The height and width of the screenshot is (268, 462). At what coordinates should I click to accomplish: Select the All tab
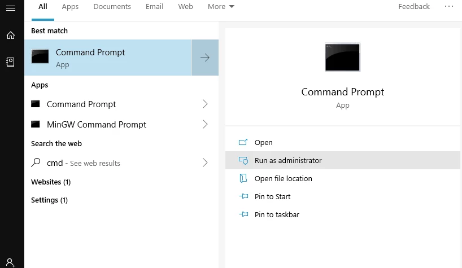click(x=43, y=6)
